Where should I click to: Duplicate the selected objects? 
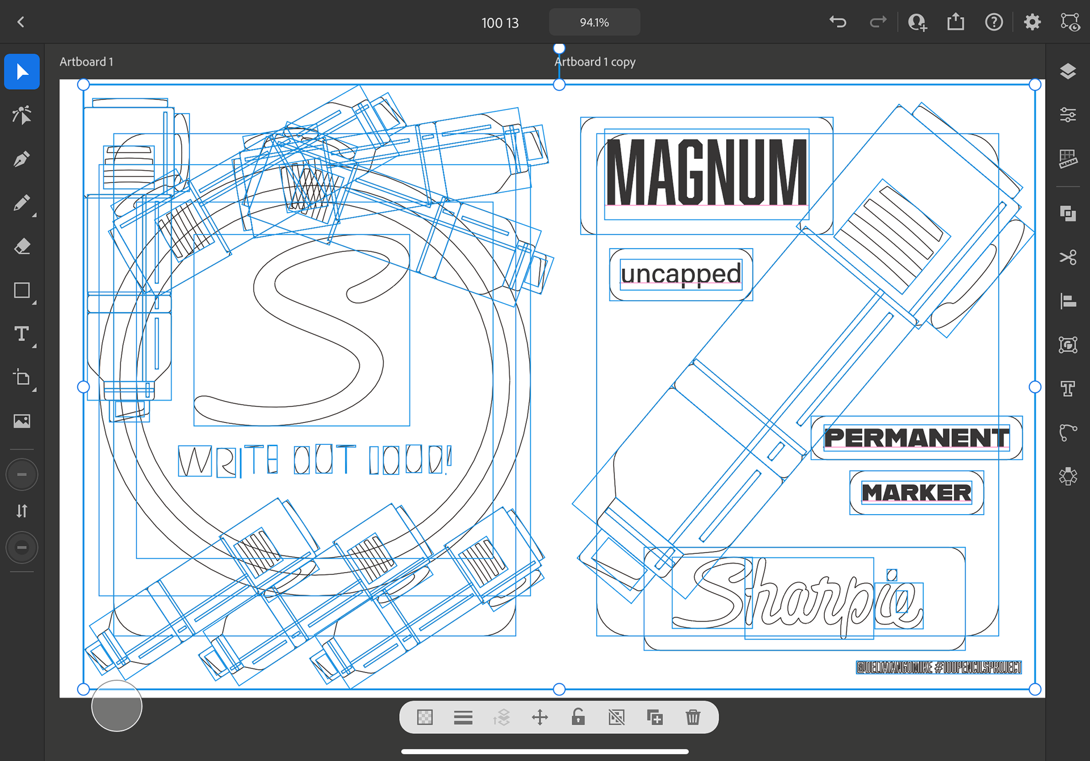pyautogui.click(x=655, y=717)
